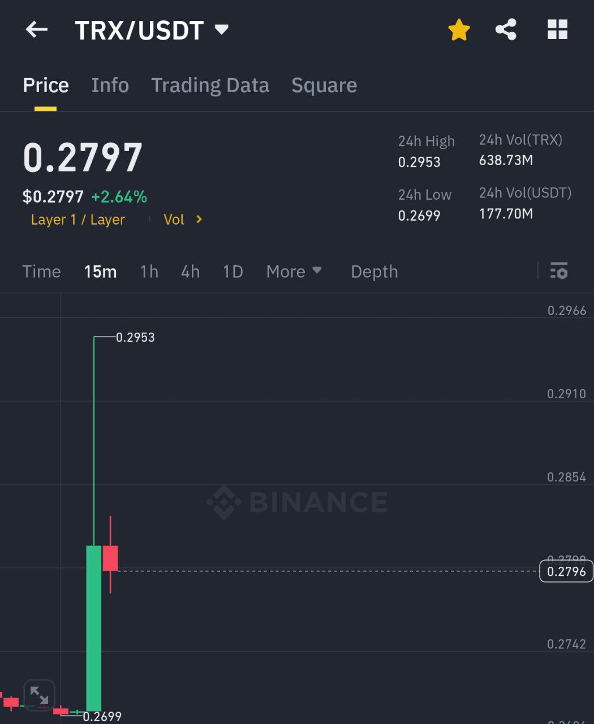The width and height of the screenshot is (594, 724).
Task: Switch to the Price tab
Action: (46, 85)
